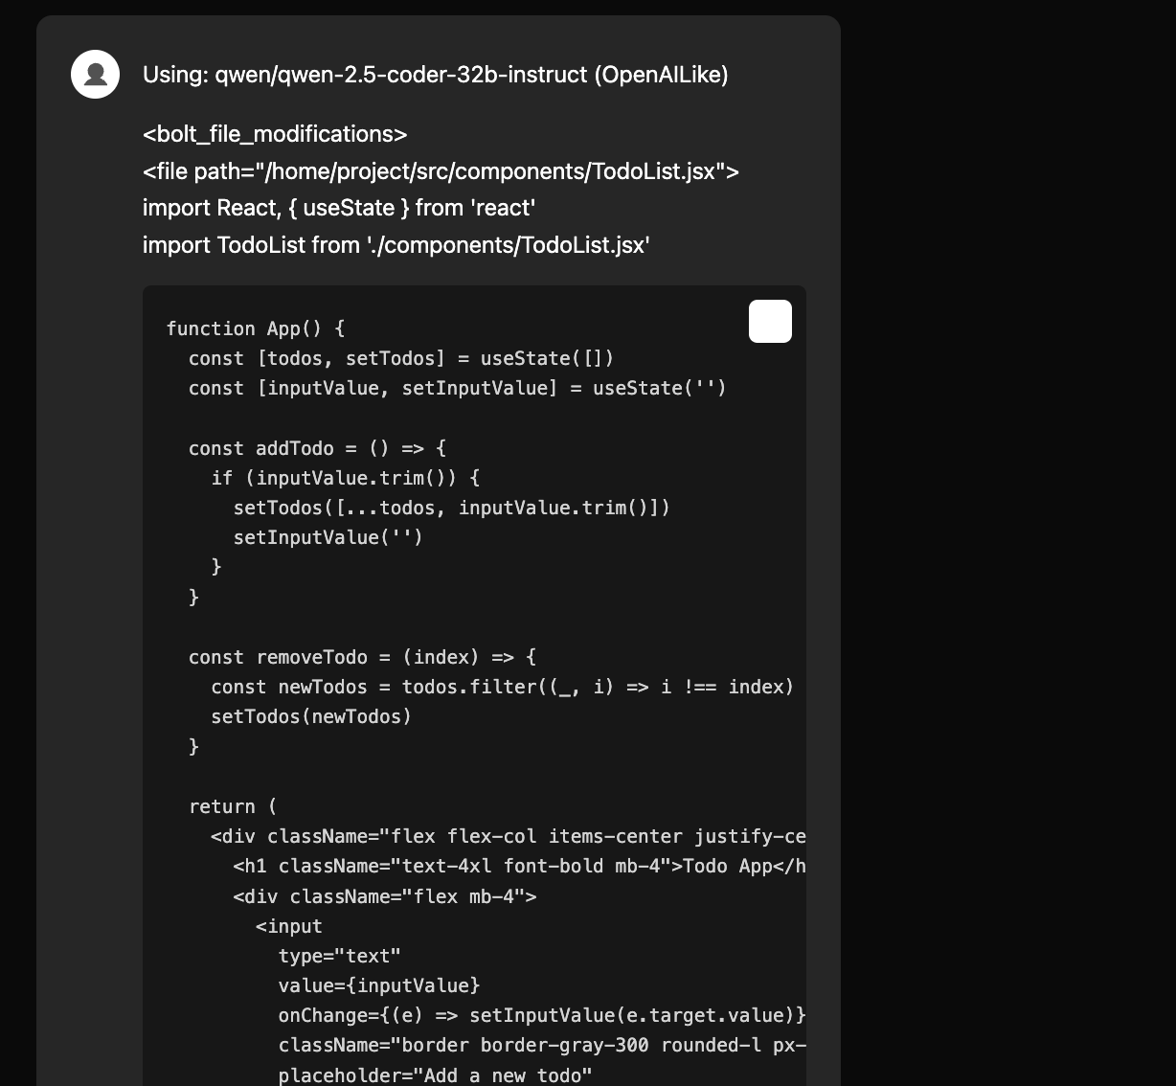Click the setTodos spread todos line

451,508
